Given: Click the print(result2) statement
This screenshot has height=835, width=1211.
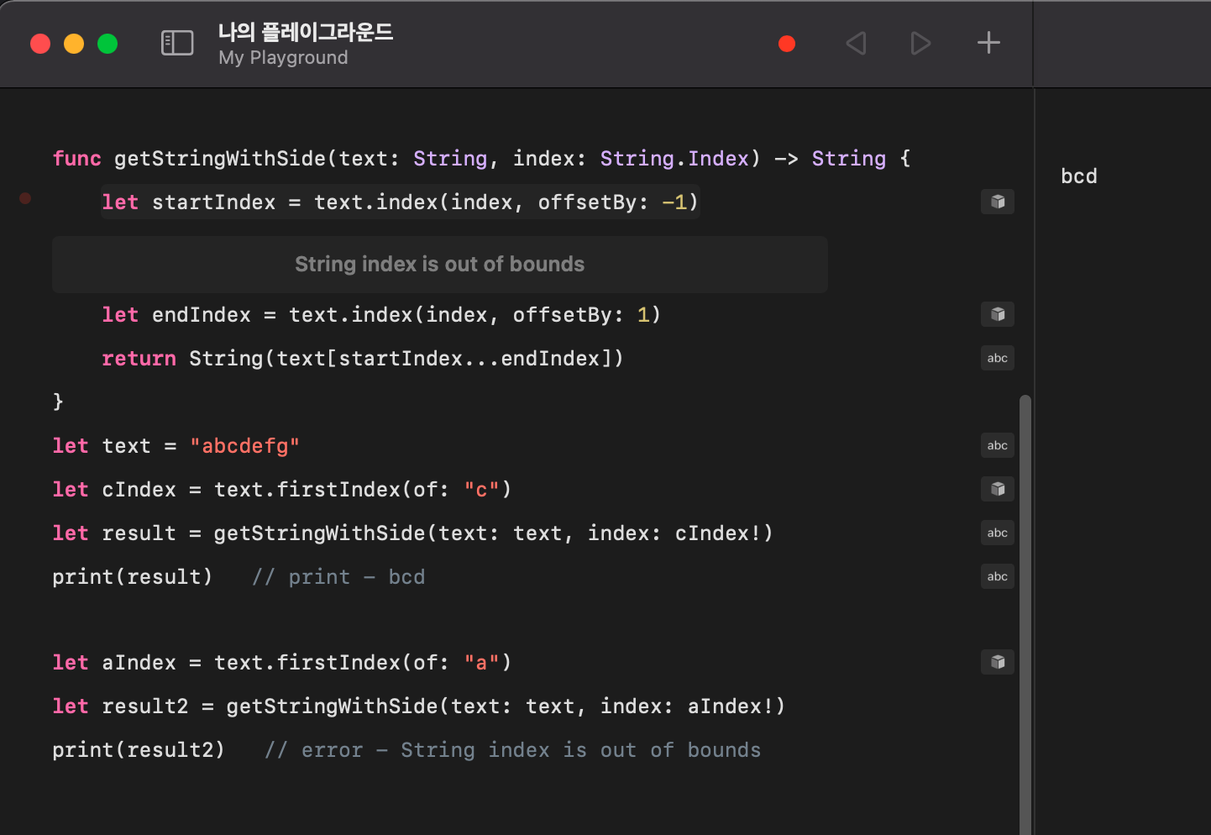Looking at the screenshot, I should coord(139,750).
